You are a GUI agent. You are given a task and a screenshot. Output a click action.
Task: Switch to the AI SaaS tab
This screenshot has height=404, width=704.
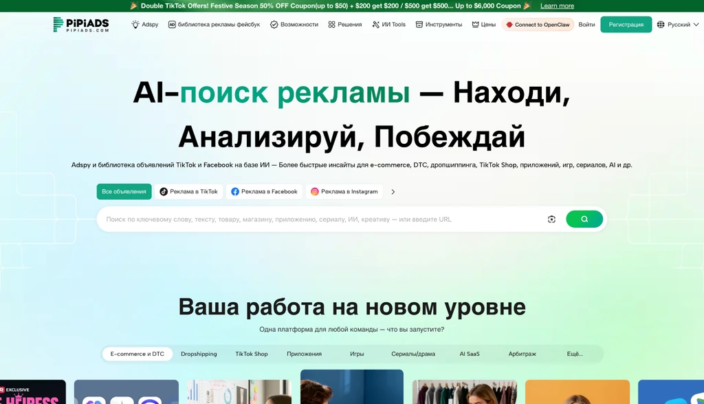click(x=470, y=354)
